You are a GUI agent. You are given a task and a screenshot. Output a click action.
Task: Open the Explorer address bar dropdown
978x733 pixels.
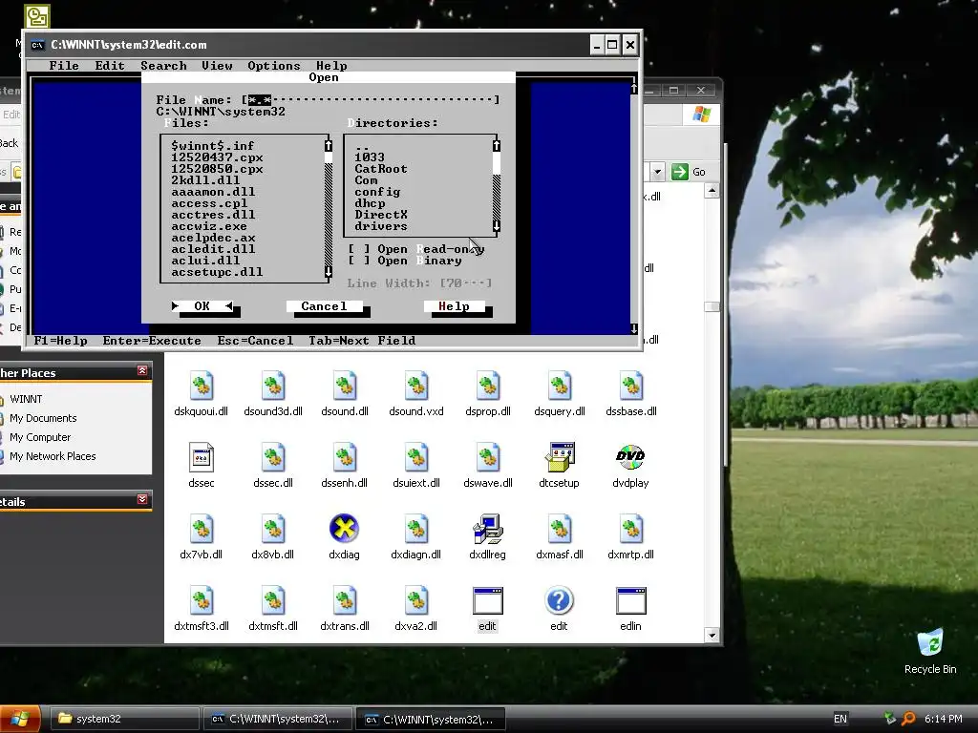coord(657,172)
